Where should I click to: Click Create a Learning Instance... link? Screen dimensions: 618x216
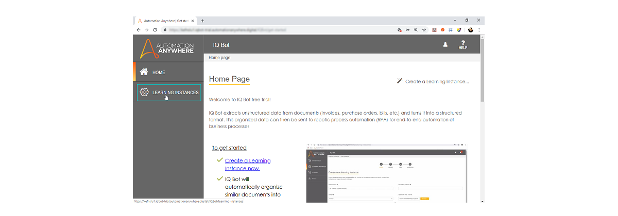click(x=437, y=81)
